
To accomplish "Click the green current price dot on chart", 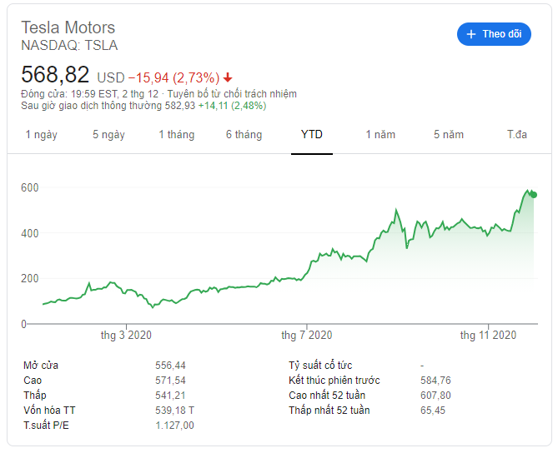I will [534, 195].
